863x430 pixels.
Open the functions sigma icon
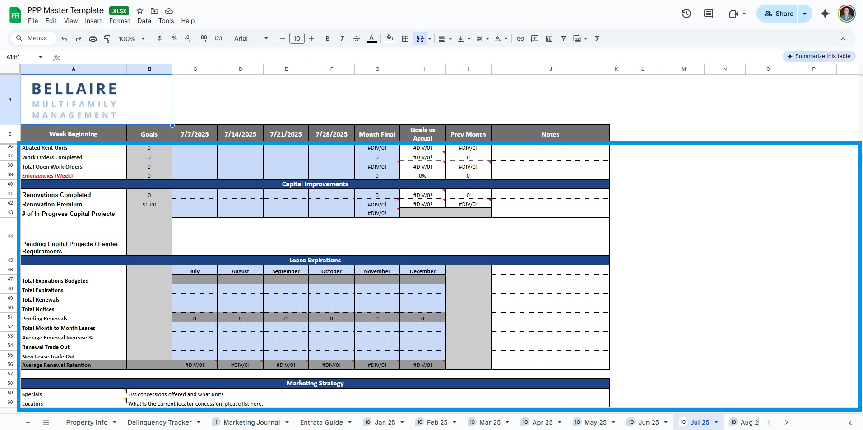click(x=597, y=39)
